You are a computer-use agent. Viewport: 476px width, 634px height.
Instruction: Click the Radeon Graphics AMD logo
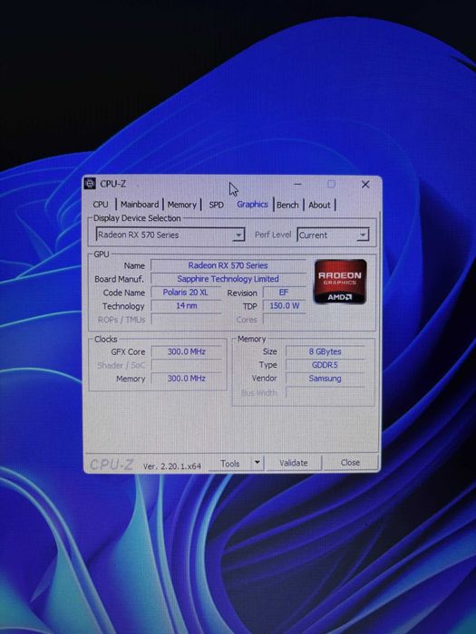tap(340, 282)
